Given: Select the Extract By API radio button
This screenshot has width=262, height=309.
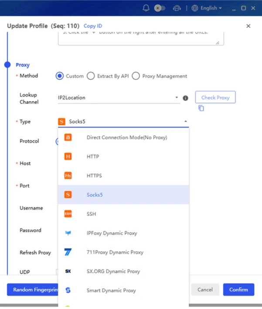Looking at the screenshot, I should tap(91, 76).
